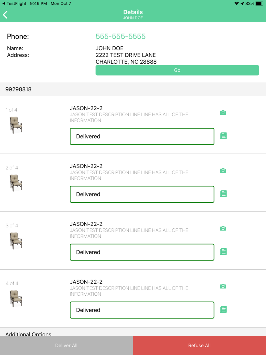Image resolution: width=266 pixels, height=355 pixels.
Task: Tap the Deliver All button
Action: [66, 345]
